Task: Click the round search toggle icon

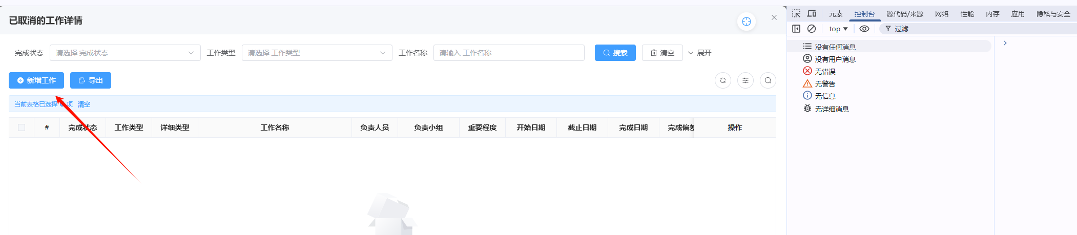Action: click(768, 80)
